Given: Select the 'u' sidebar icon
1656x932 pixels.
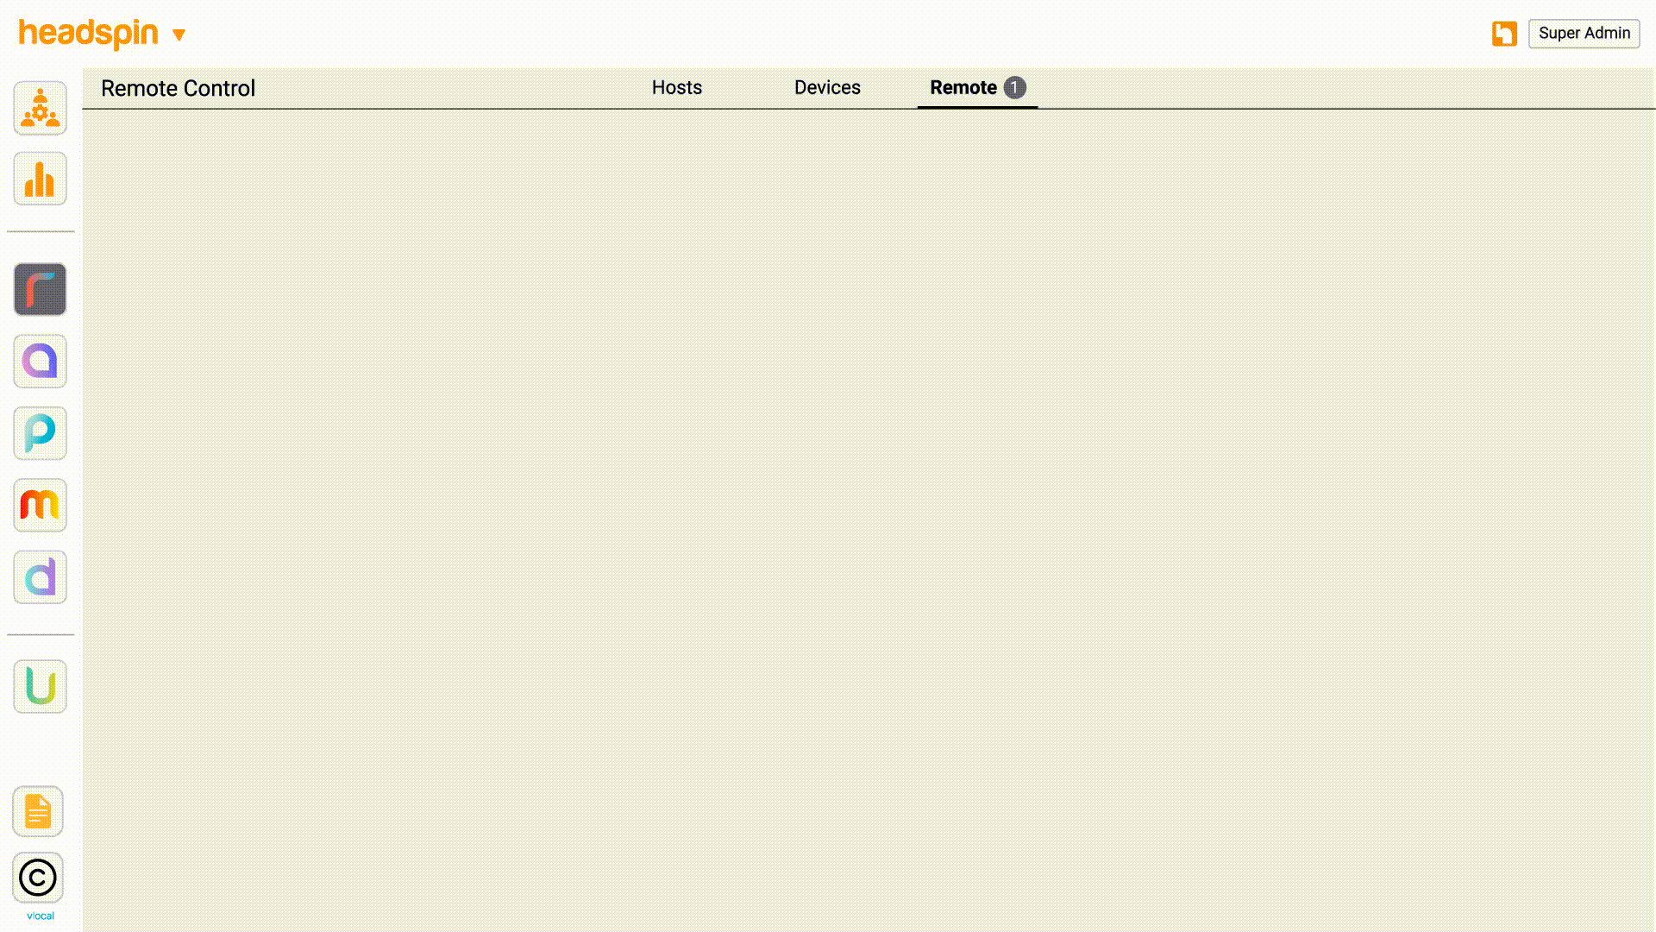Looking at the screenshot, I should tap(40, 686).
